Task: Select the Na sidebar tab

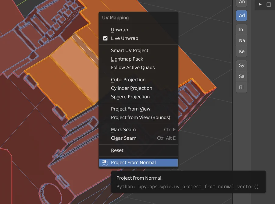Action: tap(241, 40)
